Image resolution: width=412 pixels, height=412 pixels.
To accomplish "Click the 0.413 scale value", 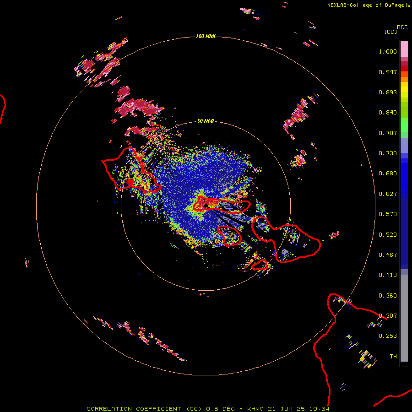I will (388, 275).
